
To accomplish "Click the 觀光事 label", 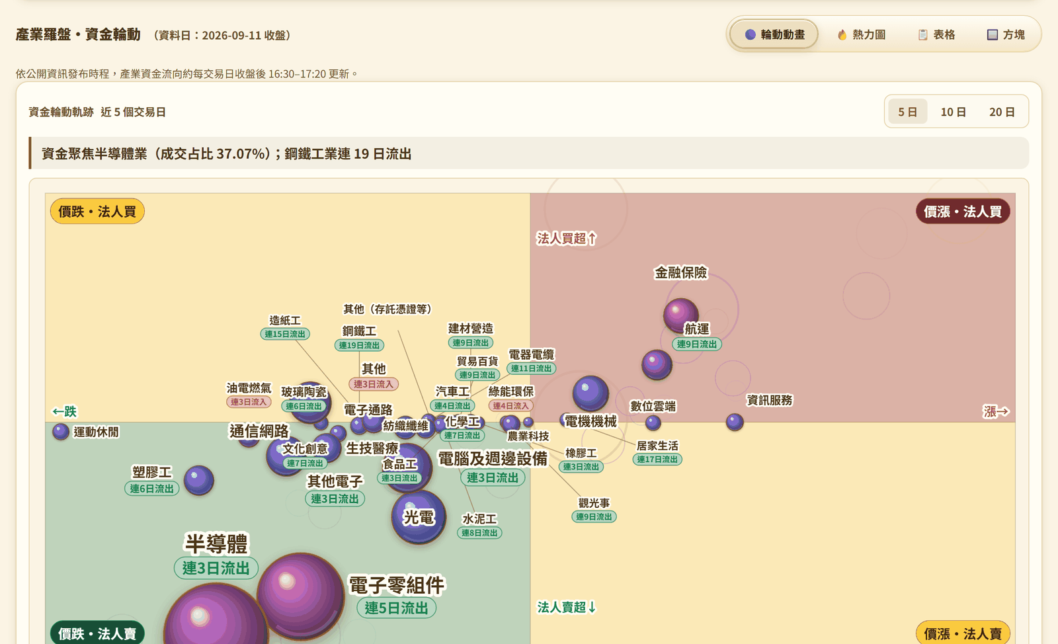I will pyautogui.click(x=594, y=503).
